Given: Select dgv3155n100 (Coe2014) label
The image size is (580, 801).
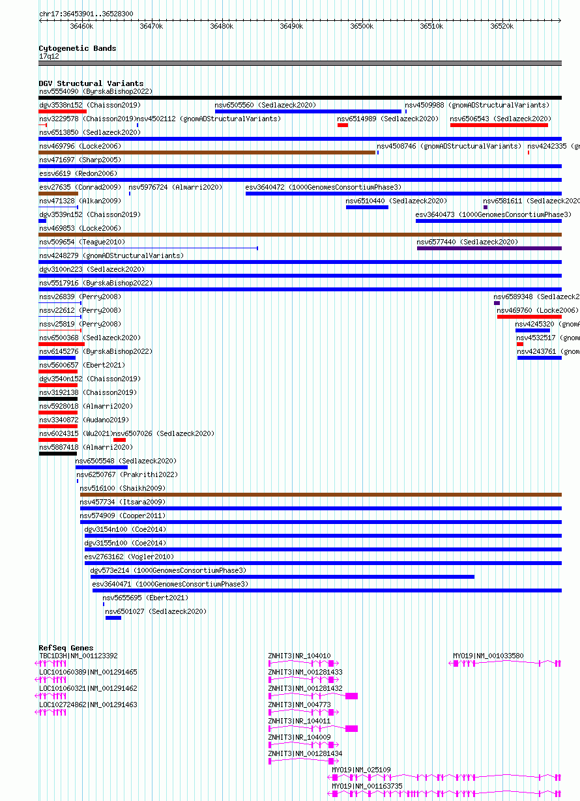Looking at the screenshot, I should (x=125, y=543).
